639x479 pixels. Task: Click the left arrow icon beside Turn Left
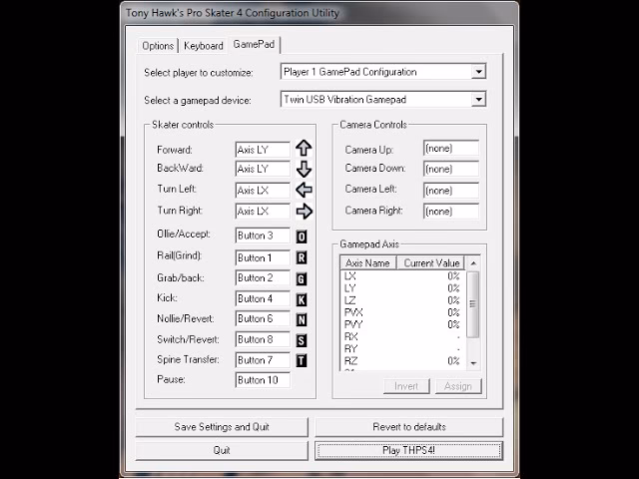pyautogui.click(x=304, y=190)
